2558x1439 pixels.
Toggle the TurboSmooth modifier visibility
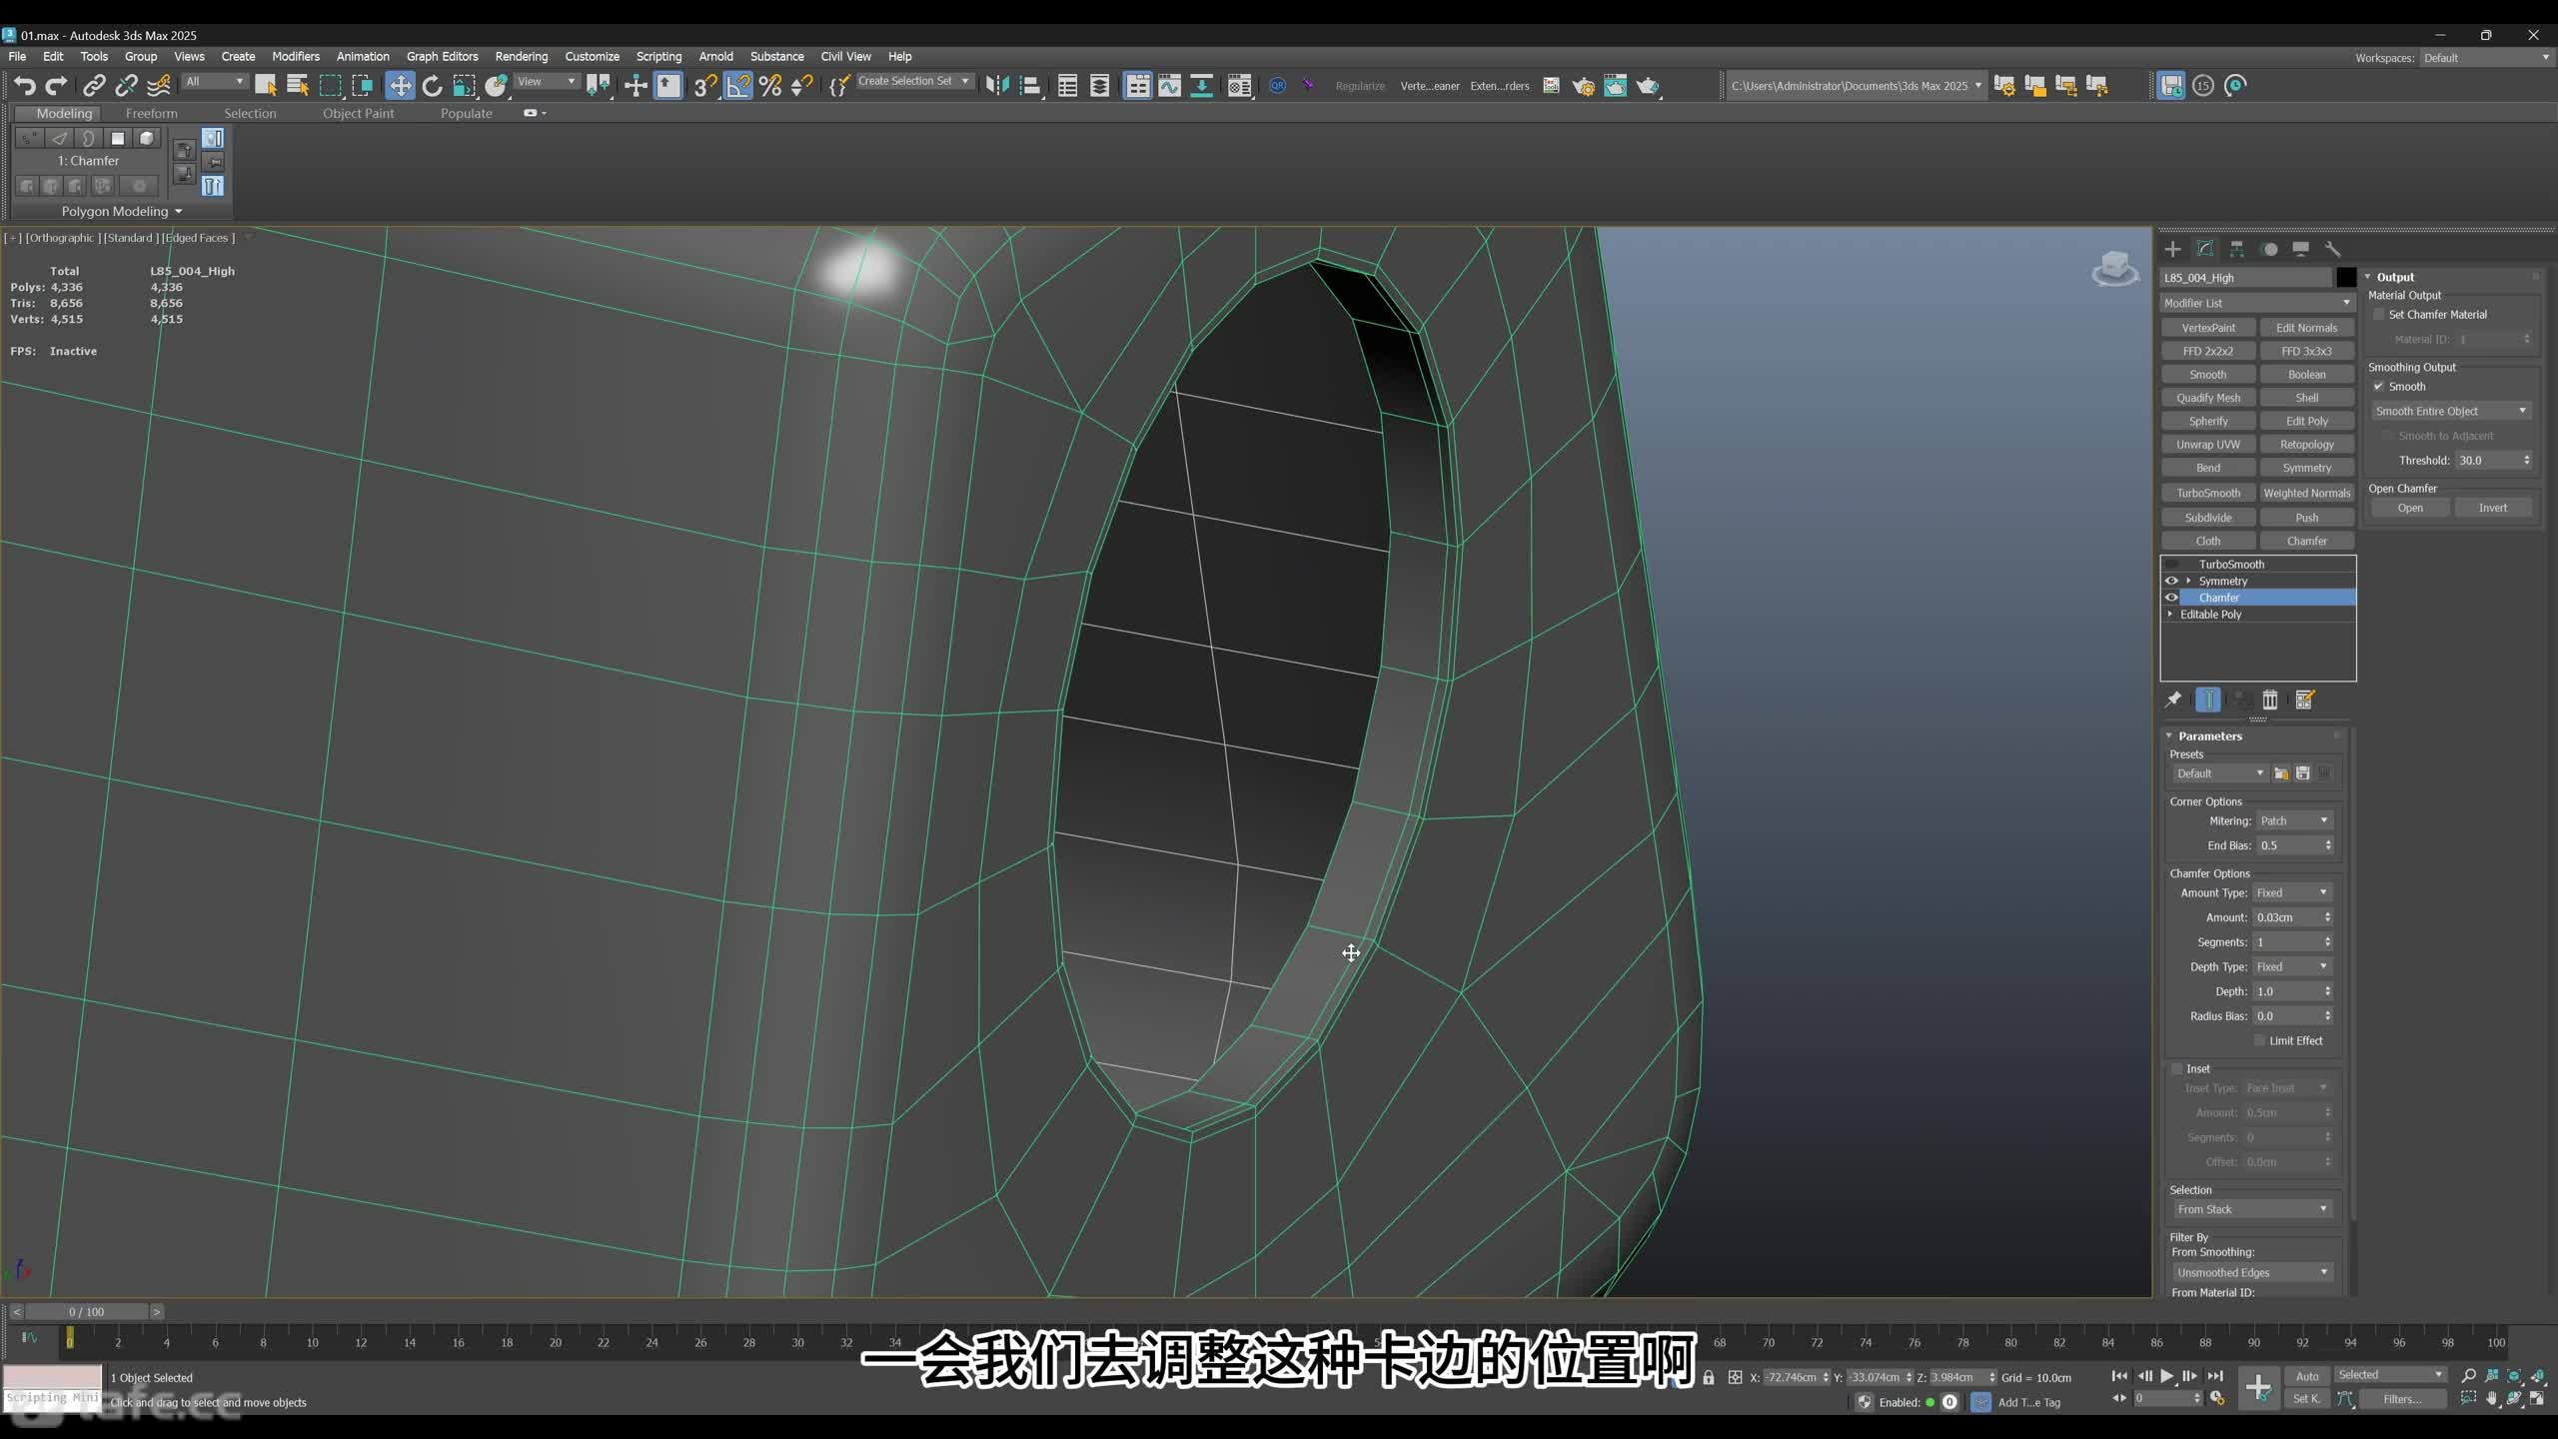(2170, 564)
